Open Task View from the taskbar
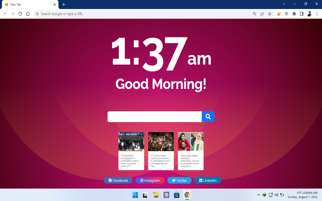The image size is (322, 201). (145, 195)
